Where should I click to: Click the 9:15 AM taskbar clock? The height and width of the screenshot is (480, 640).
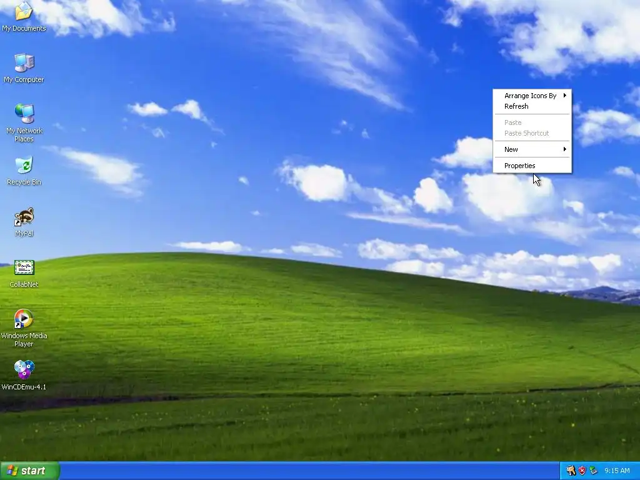point(617,471)
